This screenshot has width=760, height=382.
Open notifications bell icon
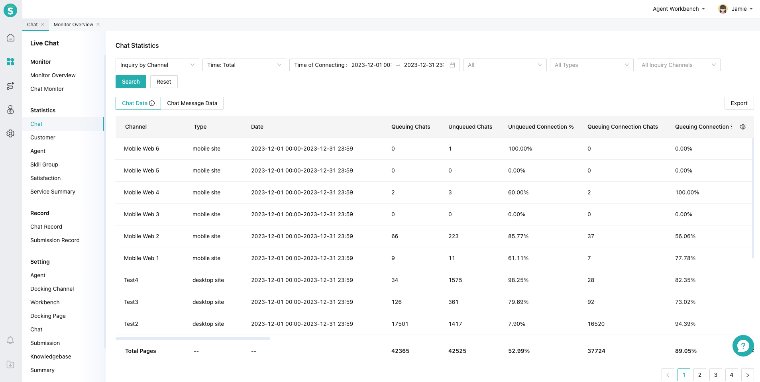point(11,340)
